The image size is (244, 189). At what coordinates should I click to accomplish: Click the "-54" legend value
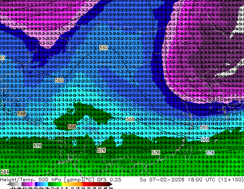tap(12, 188)
